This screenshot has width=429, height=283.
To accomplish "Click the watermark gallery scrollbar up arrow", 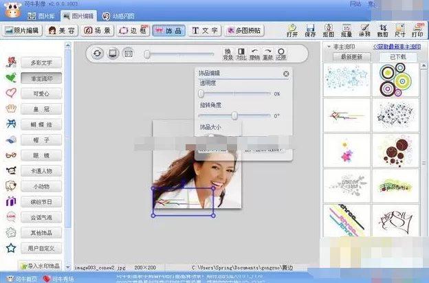I will tap(423, 66).
